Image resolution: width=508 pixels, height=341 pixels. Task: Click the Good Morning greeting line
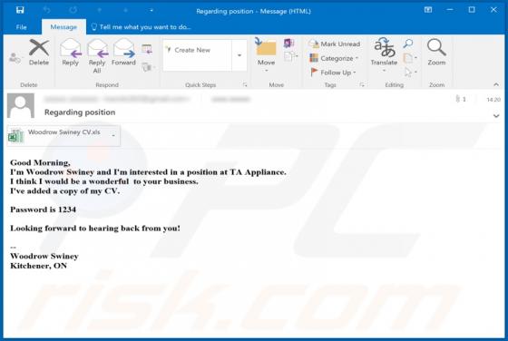pos(40,162)
